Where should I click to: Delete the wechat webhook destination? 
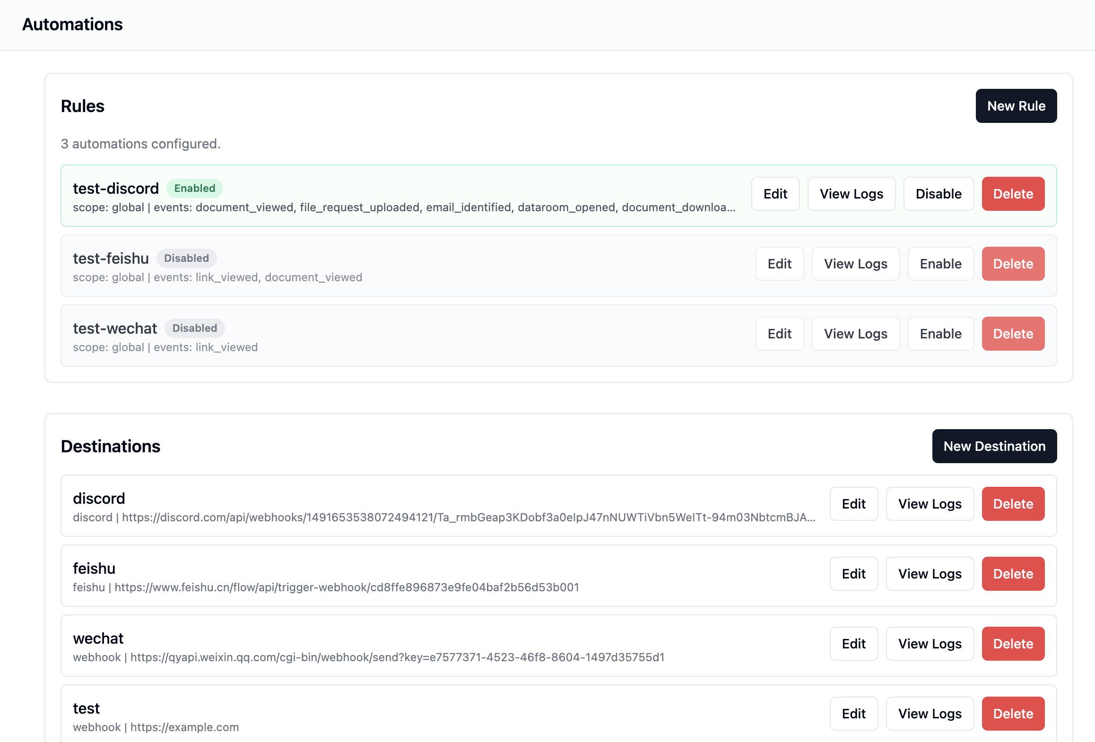(1013, 644)
